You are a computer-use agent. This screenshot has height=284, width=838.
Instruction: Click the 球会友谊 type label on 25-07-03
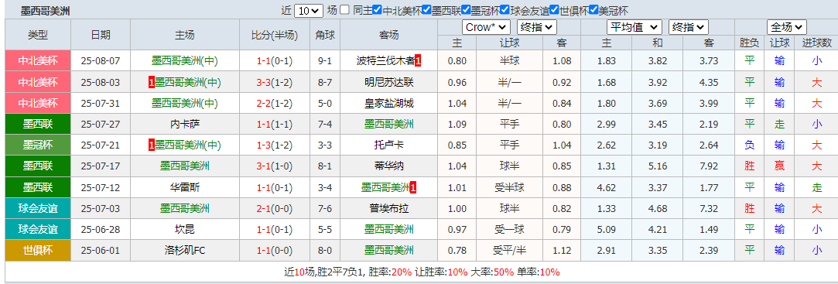coord(37,208)
